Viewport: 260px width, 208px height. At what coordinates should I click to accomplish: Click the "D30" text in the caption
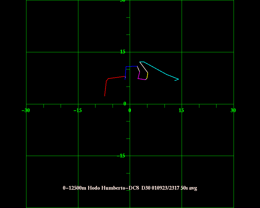(146, 188)
